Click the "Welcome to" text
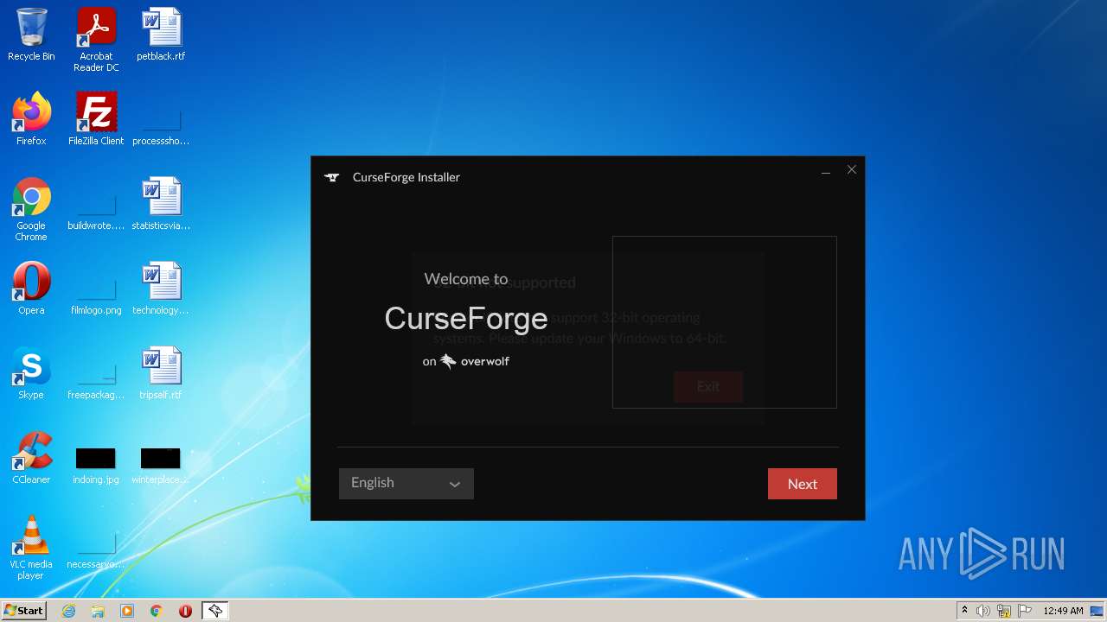 (x=466, y=279)
